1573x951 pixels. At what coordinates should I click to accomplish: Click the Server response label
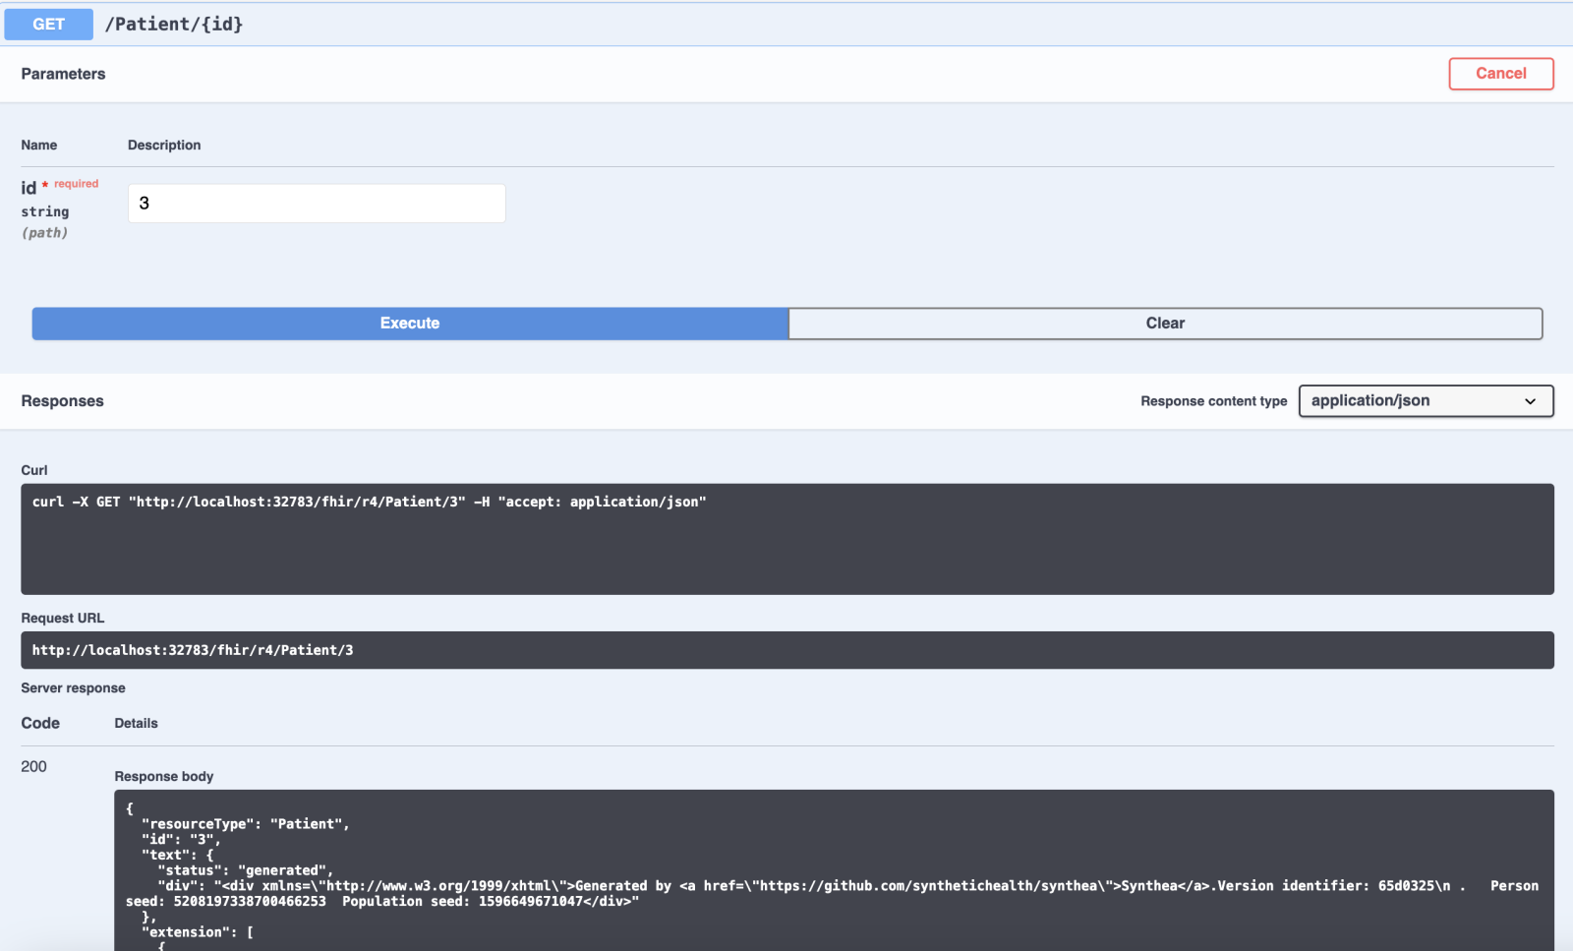73,688
